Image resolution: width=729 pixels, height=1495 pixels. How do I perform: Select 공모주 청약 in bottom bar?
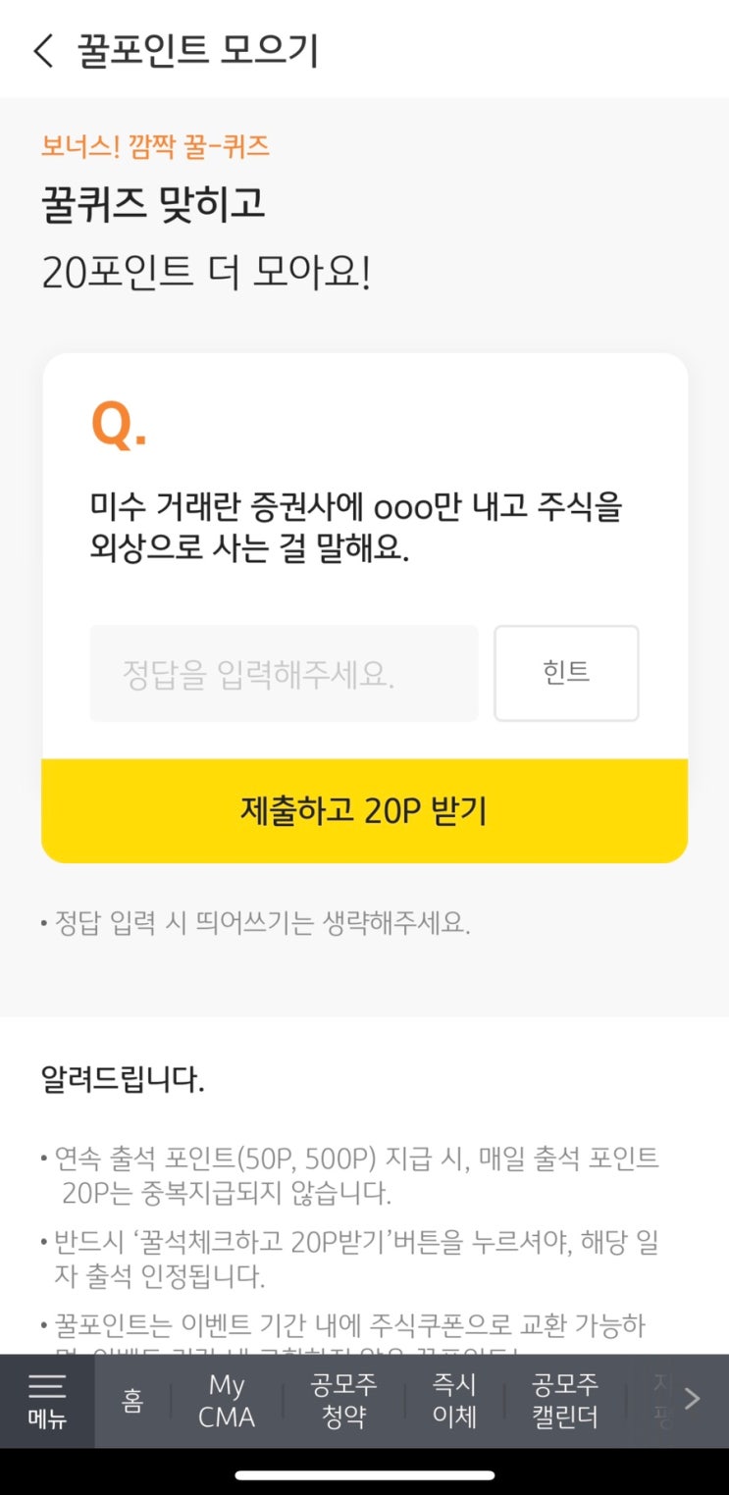tap(343, 1401)
